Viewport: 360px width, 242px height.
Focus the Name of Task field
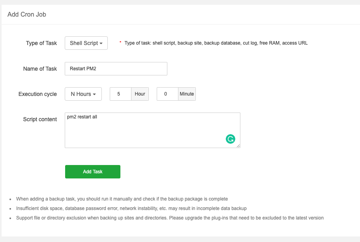click(116, 69)
